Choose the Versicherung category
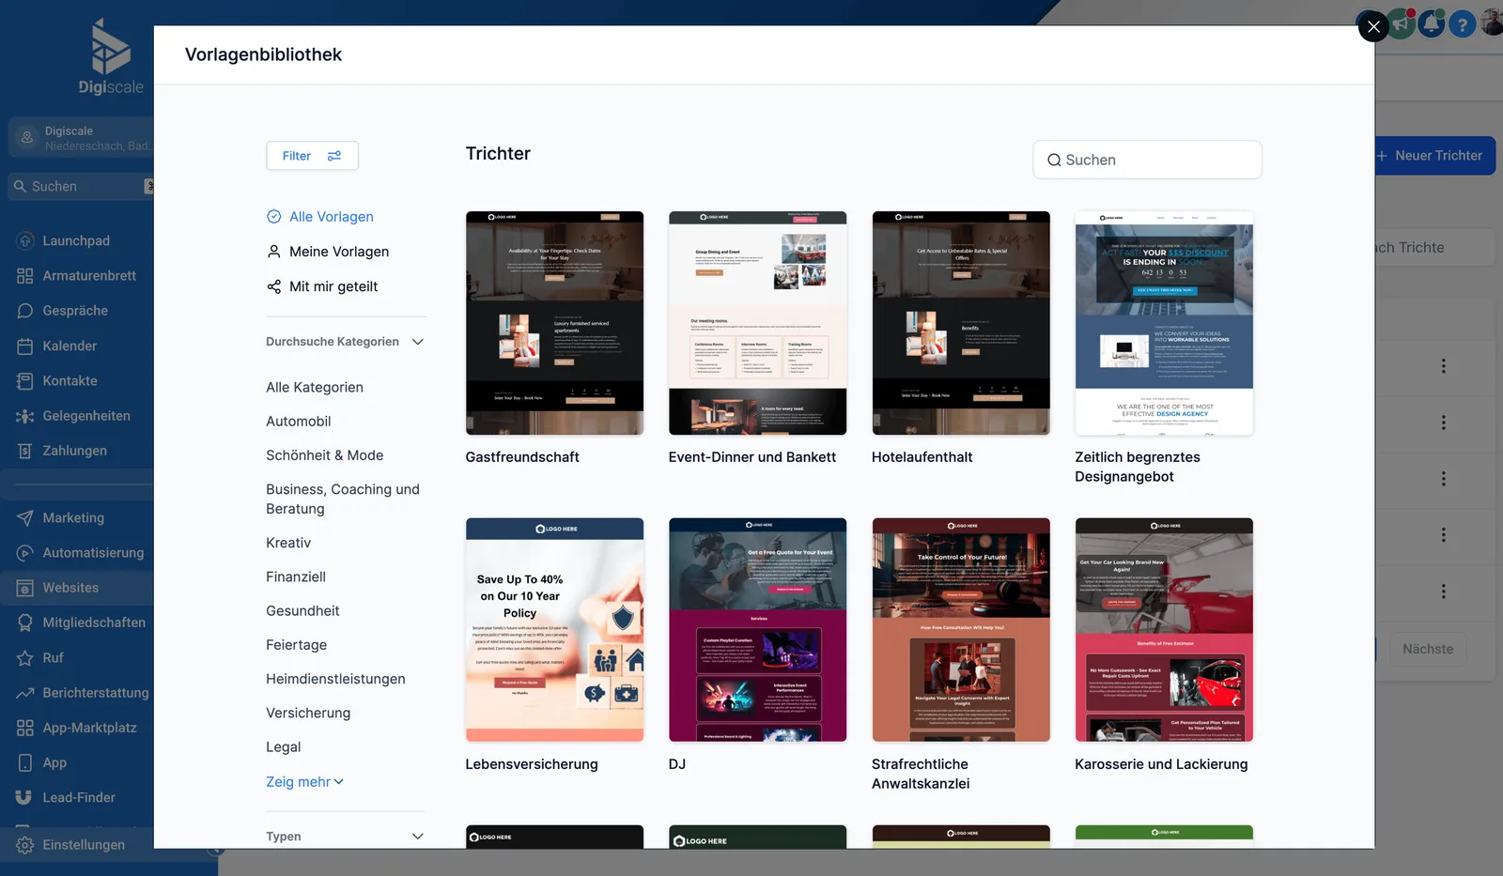Viewport: 1503px width, 876px height. coord(308,714)
